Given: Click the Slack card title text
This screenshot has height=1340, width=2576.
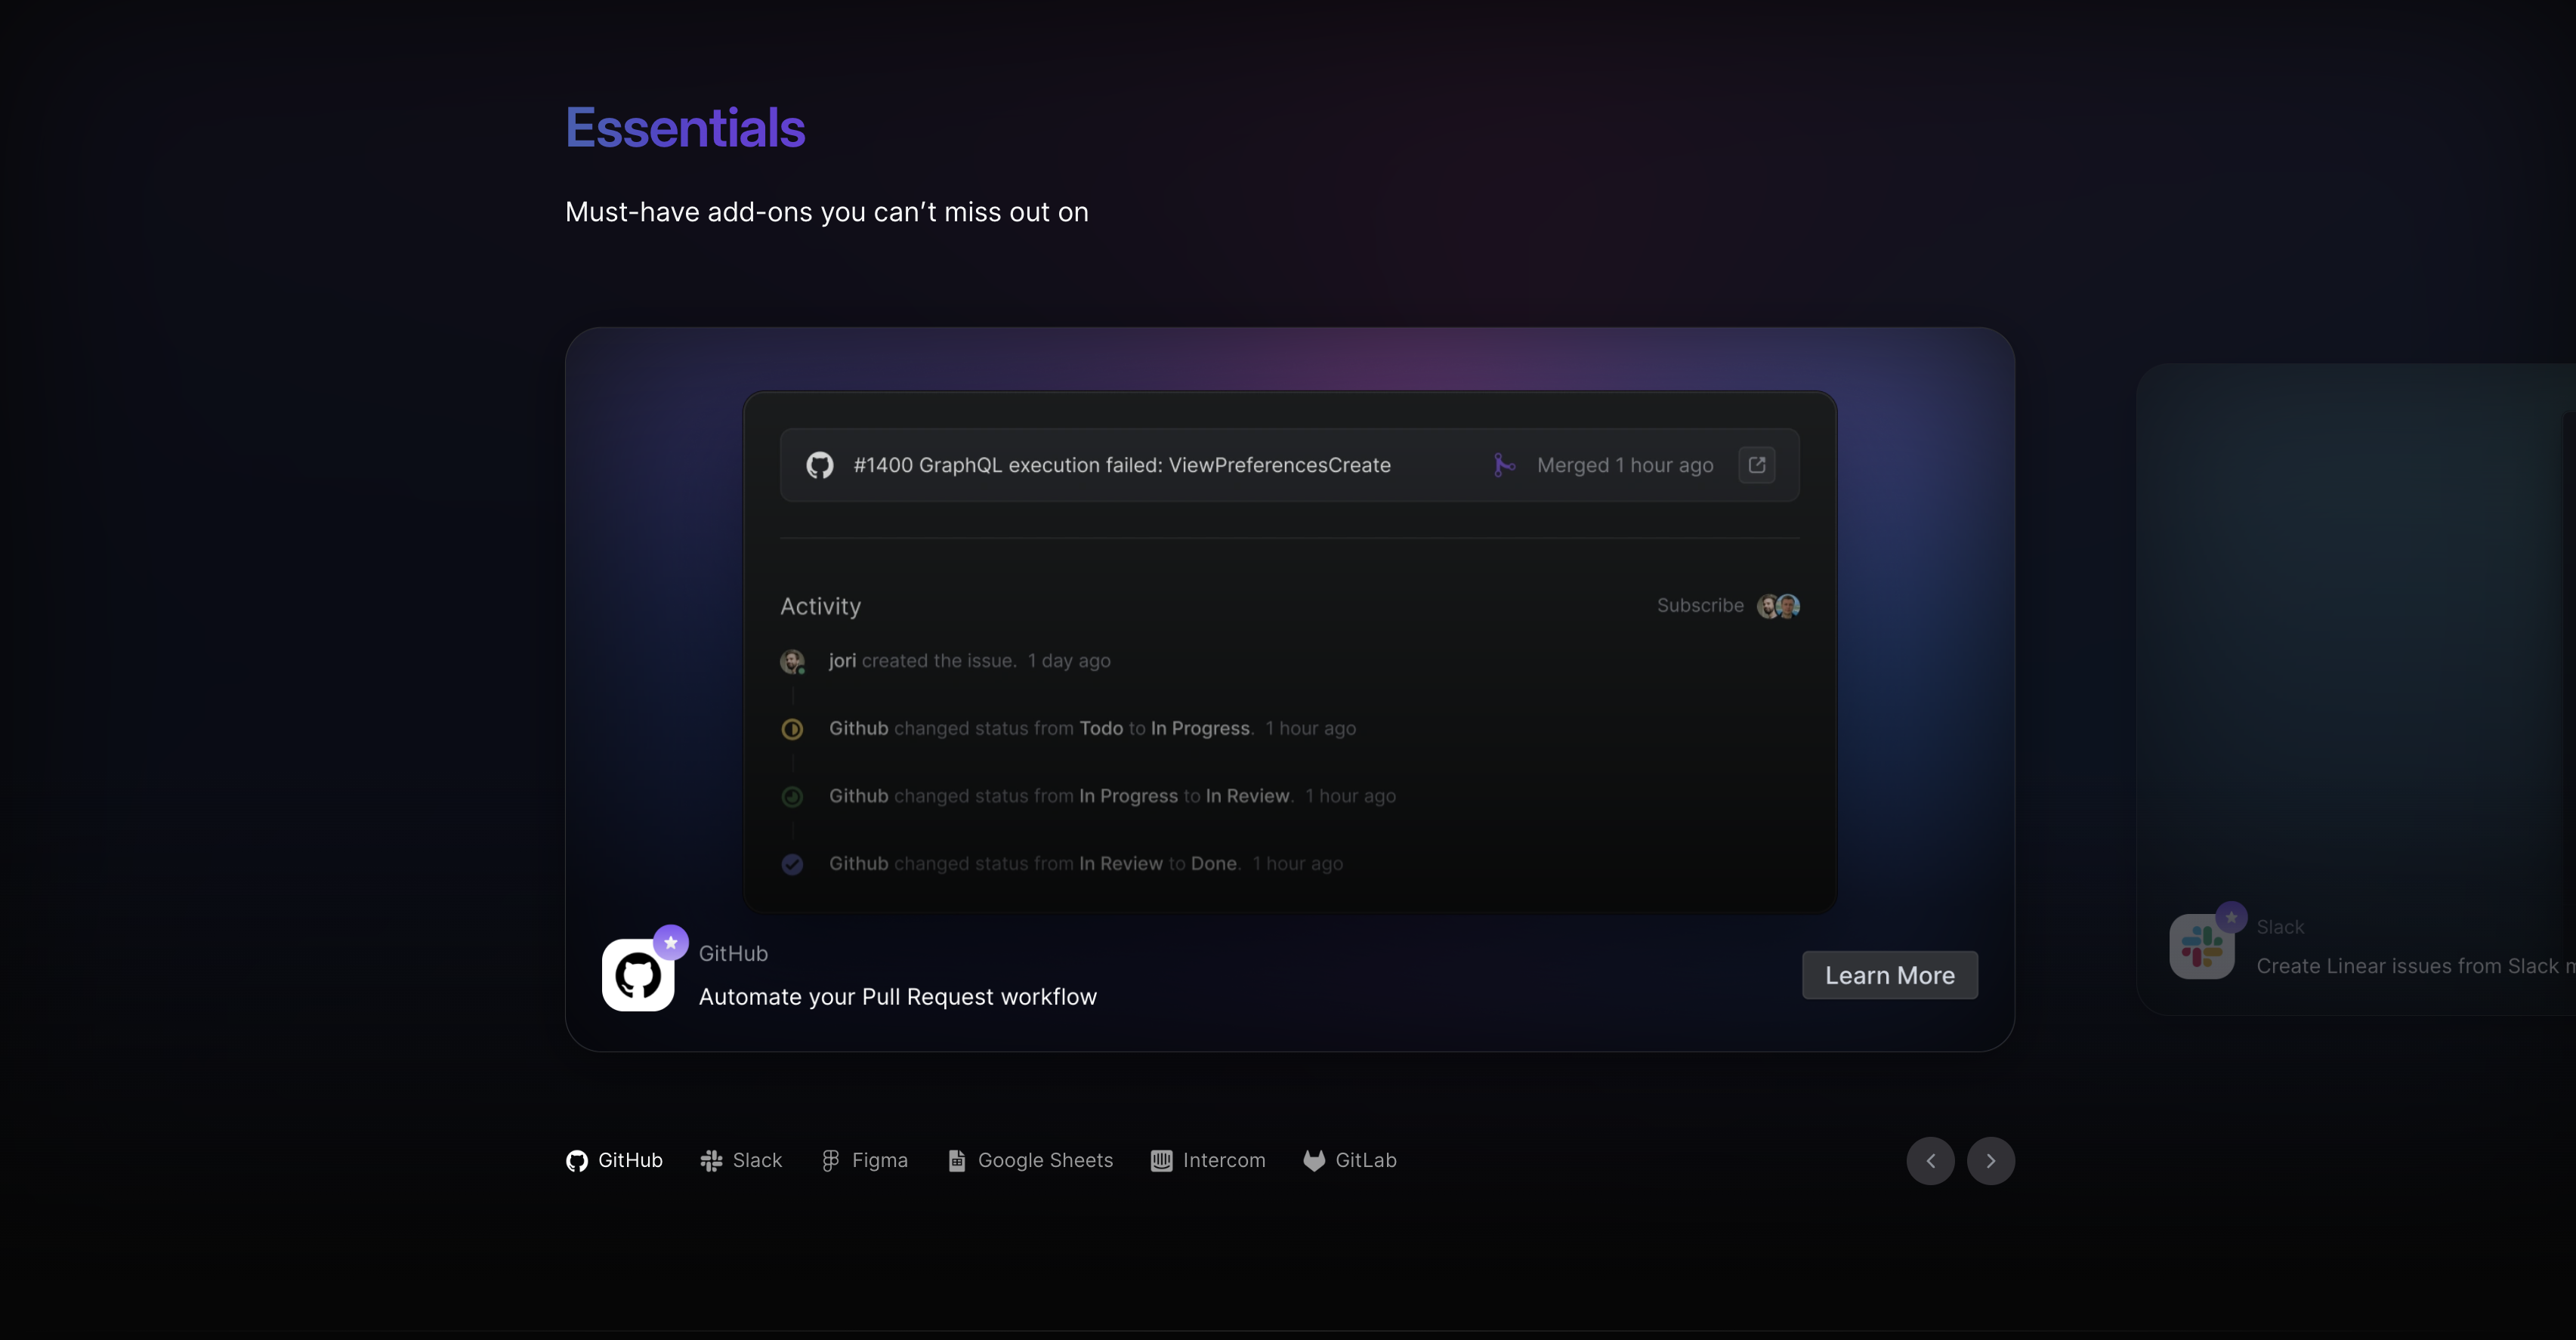Looking at the screenshot, I should [2280, 927].
